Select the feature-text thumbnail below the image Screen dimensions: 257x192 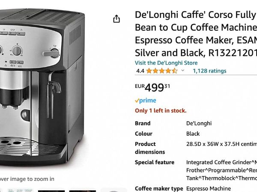tap(21, 190)
